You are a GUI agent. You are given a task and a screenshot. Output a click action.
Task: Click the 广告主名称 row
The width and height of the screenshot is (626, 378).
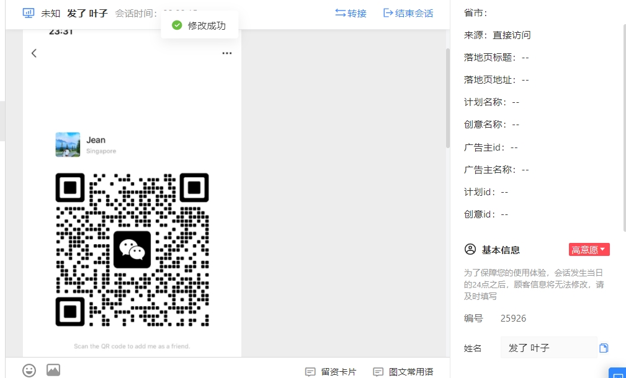tap(496, 170)
